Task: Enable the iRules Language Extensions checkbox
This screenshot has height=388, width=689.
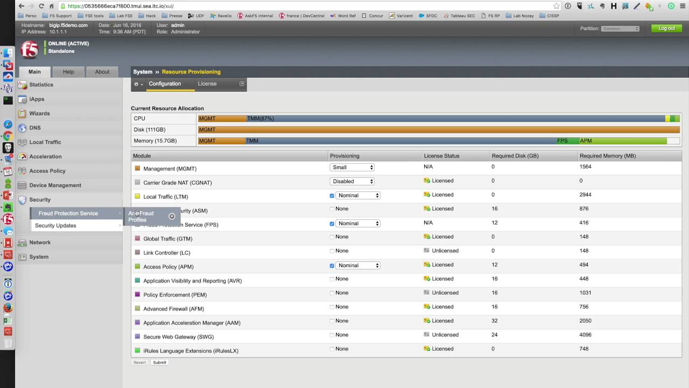Action: click(332, 349)
